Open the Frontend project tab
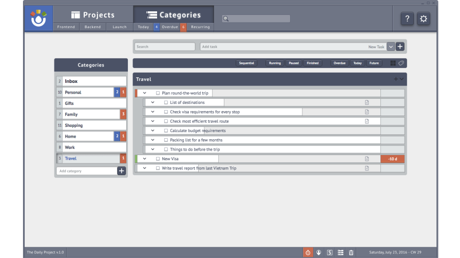The height and width of the screenshot is (258, 460). (x=66, y=27)
